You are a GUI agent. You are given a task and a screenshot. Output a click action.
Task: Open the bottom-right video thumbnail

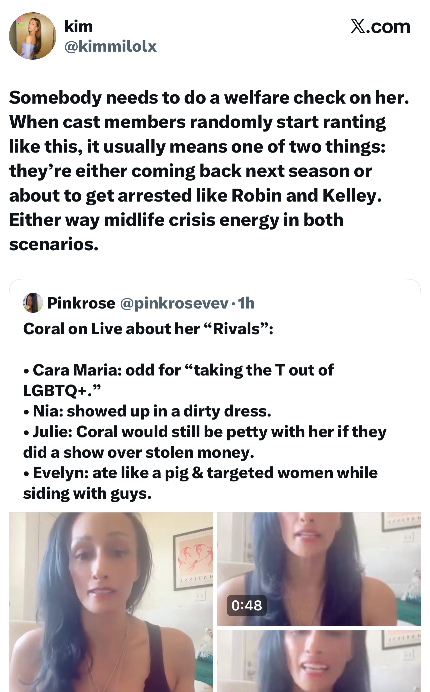(319, 661)
